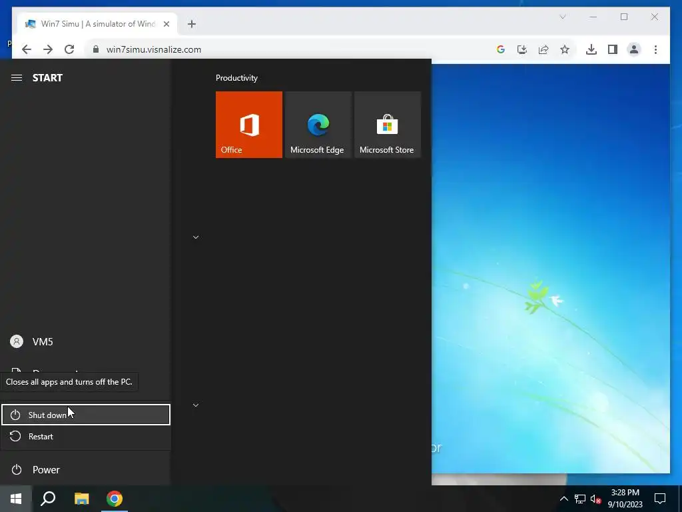The height and width of the screenshot is (512, 682).
Task: Choose Restart from power menu
Action: click(86, 436)
